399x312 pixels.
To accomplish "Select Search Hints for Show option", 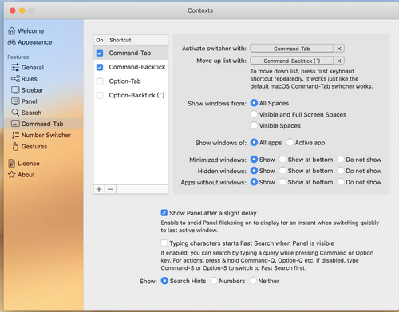I will 164,281.
